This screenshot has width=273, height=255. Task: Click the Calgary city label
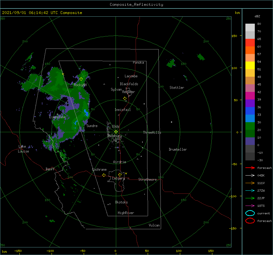click(x=118, y=178)
